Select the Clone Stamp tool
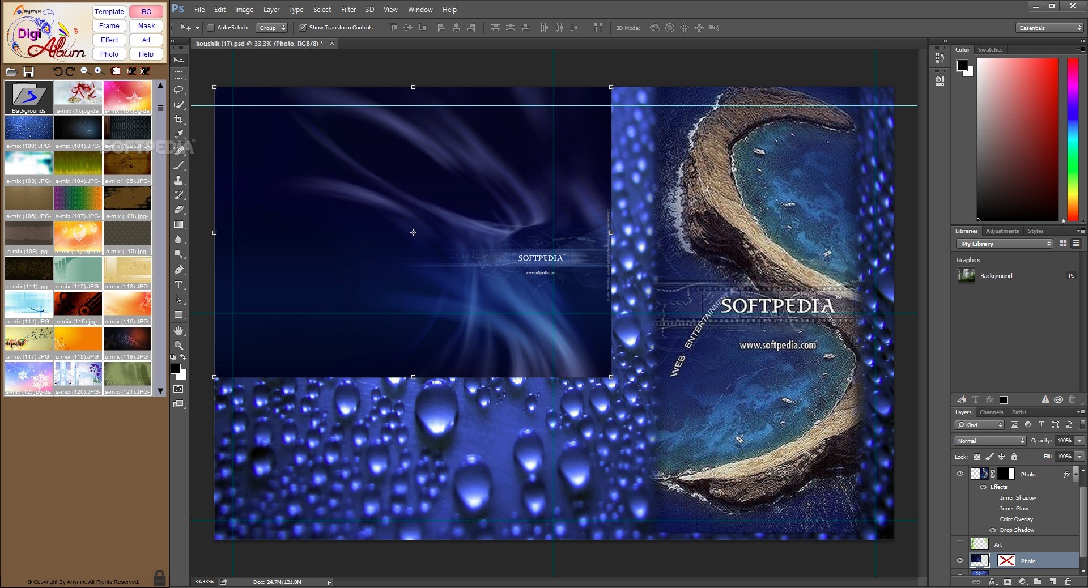The image size is (1088, 588). tap(178, 180)
